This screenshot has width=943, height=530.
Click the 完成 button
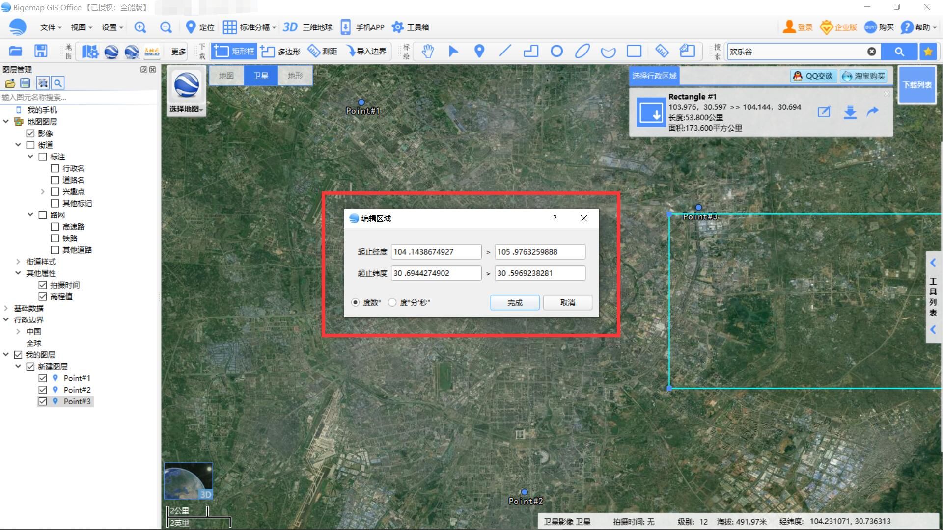(514, 303)
